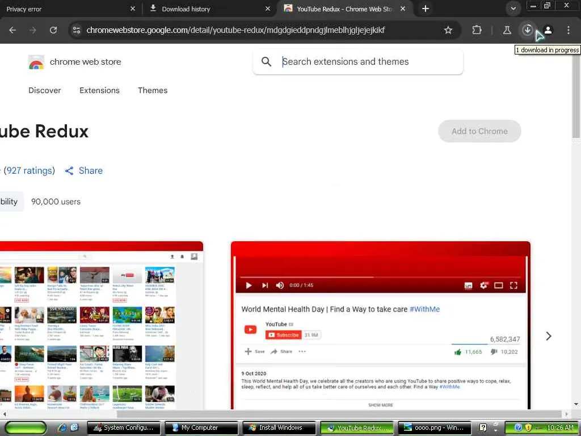Image resolution: width=581 pixels, height=436 pixels.
Task: Go back to the previous page
Action: tap(12, 30)
